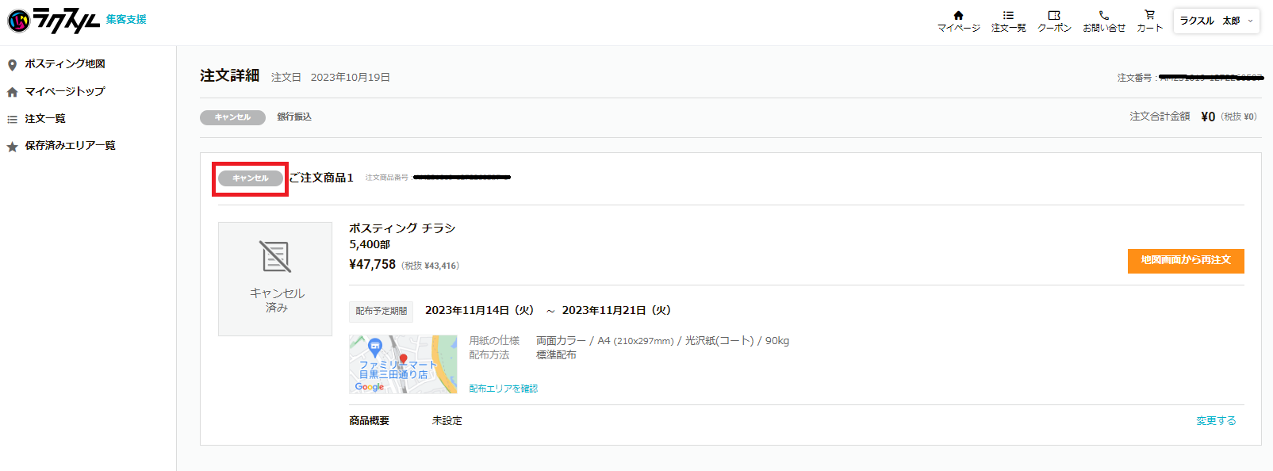This screenshot has width=1273, height=471.
Task: Click the 注文詳細 page heading
Action: point(230,75)
